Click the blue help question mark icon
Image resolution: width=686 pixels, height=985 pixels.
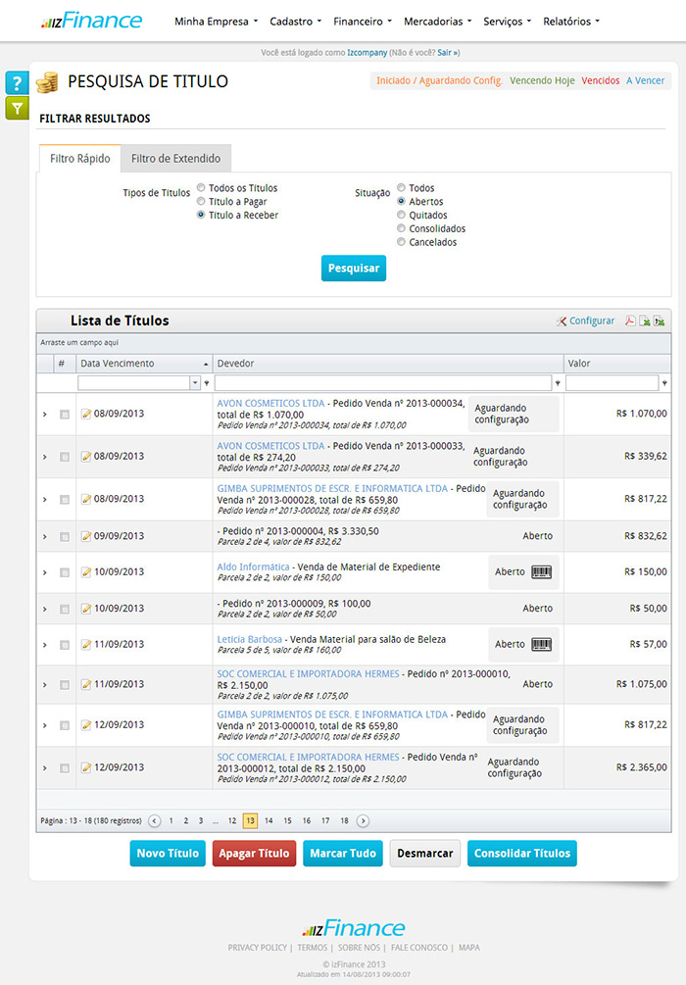[17, 83]
